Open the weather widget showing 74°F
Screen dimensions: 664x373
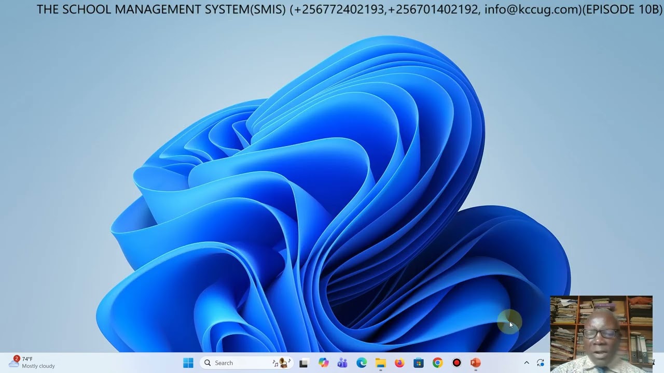coord(32,363)
